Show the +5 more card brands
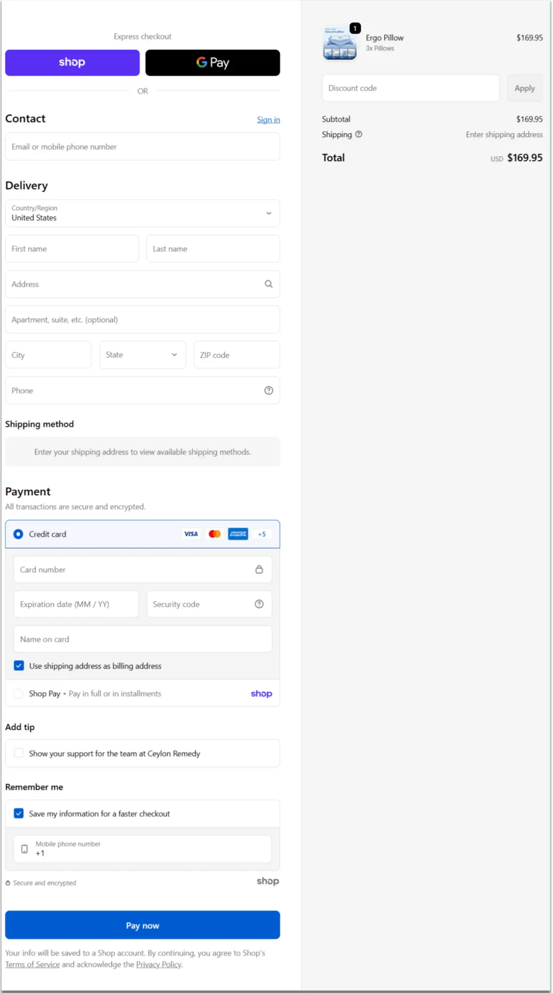The height and width of the screenshot is (993, 553). 262,534
